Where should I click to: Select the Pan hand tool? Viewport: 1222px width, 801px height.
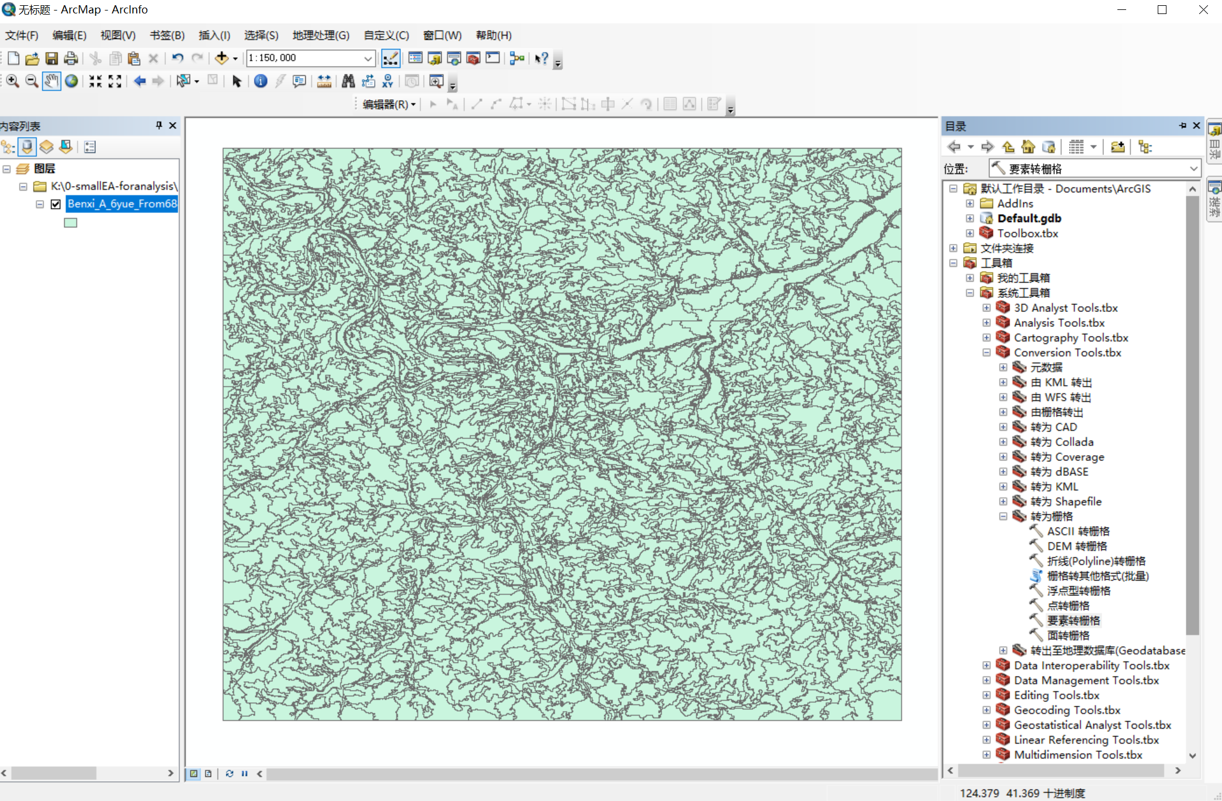(51, 81)
